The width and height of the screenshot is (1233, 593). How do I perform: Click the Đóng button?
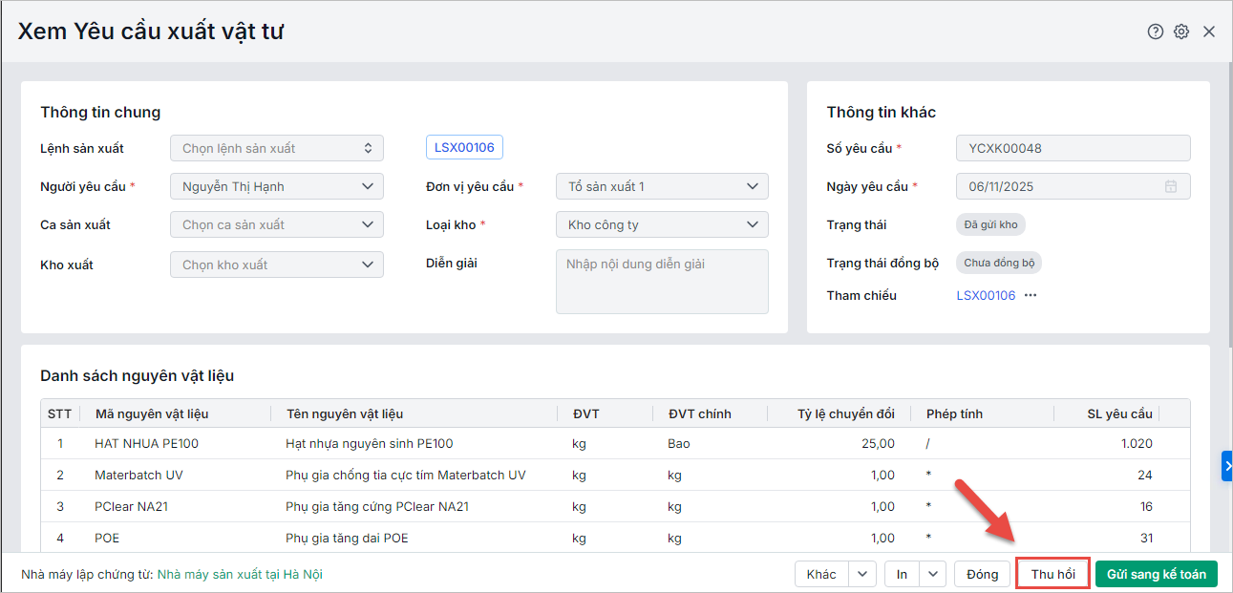coord(982,574)
